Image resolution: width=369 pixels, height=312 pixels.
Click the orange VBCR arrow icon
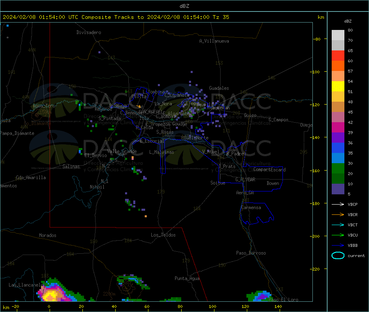[338, 214]
